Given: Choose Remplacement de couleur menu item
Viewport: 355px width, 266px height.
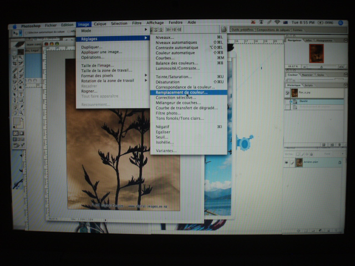Looking at the screenshot, I should click(x=189, y=93).
